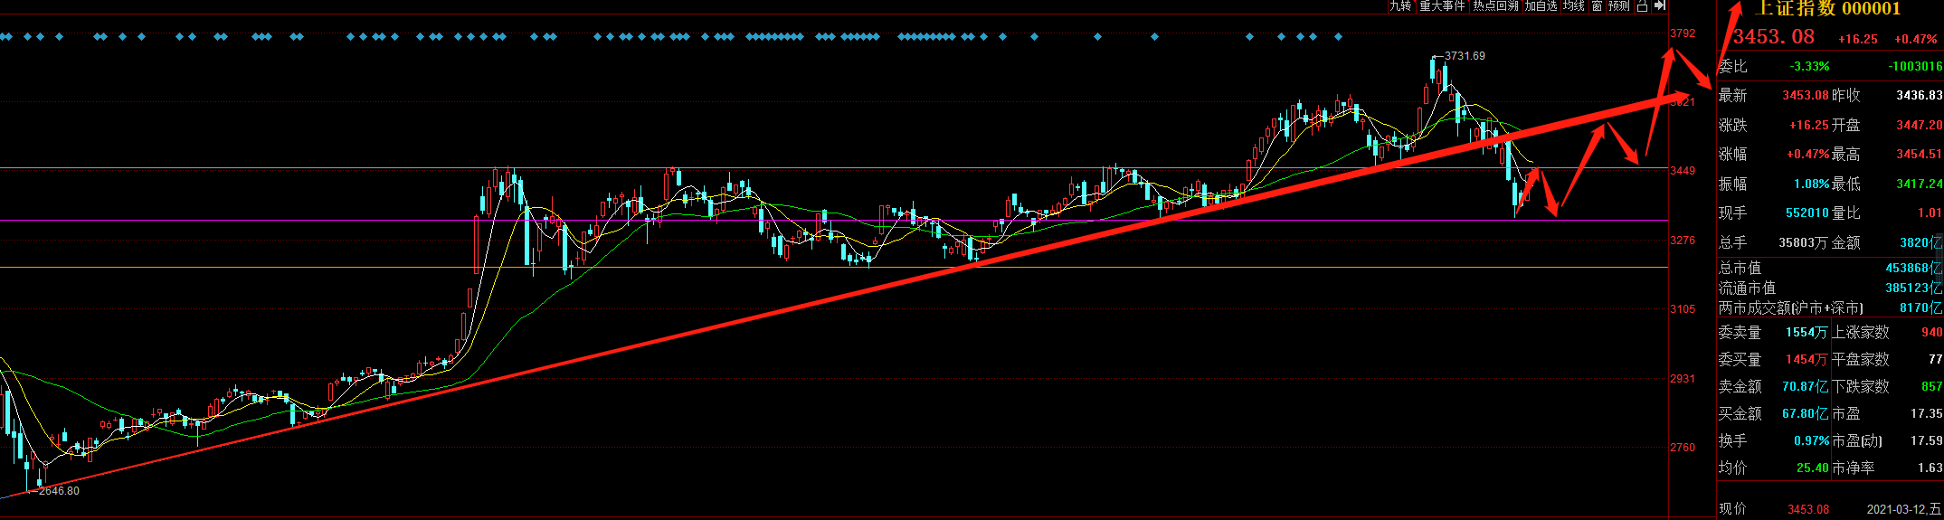The width and height of the screenshot is (1944, 520).
Task: Click the 市盈 17.35 value
Action: 1927,413
